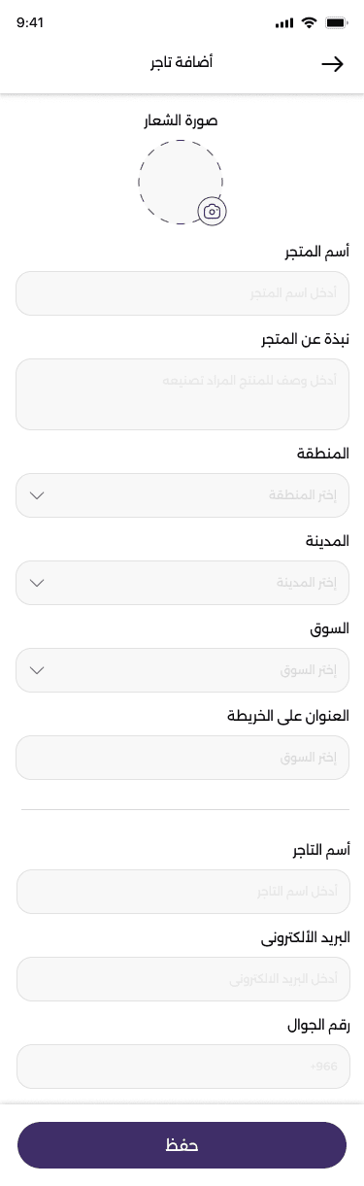Screen dimensions: 364x1186
Task: Tap the back arrow in header
Action: coord(333,64)
